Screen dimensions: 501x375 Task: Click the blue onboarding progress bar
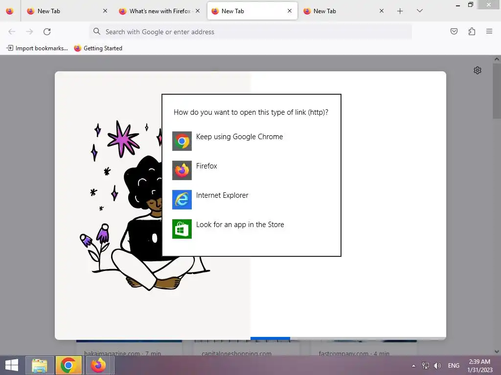click(x=270, y=338)
